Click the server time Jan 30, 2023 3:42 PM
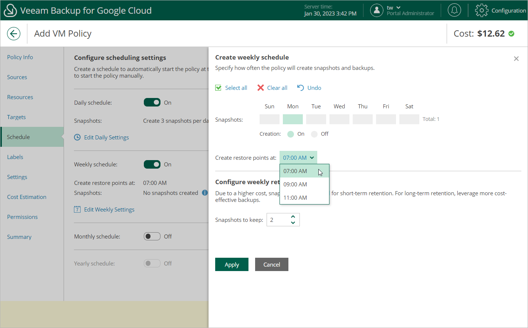528x328 pixels. pyautogui.click(x=330, y=13)
